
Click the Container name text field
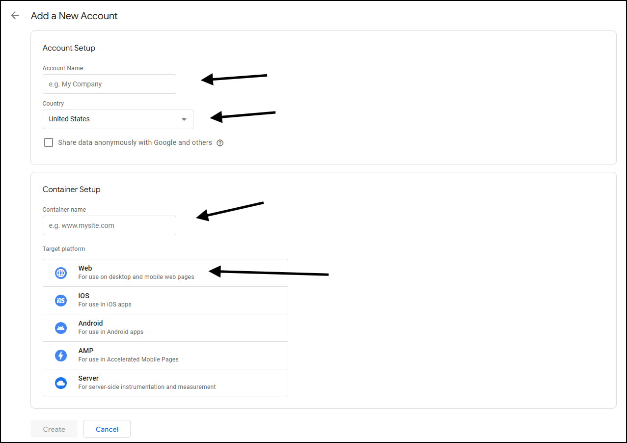click(x=109, y=225)
